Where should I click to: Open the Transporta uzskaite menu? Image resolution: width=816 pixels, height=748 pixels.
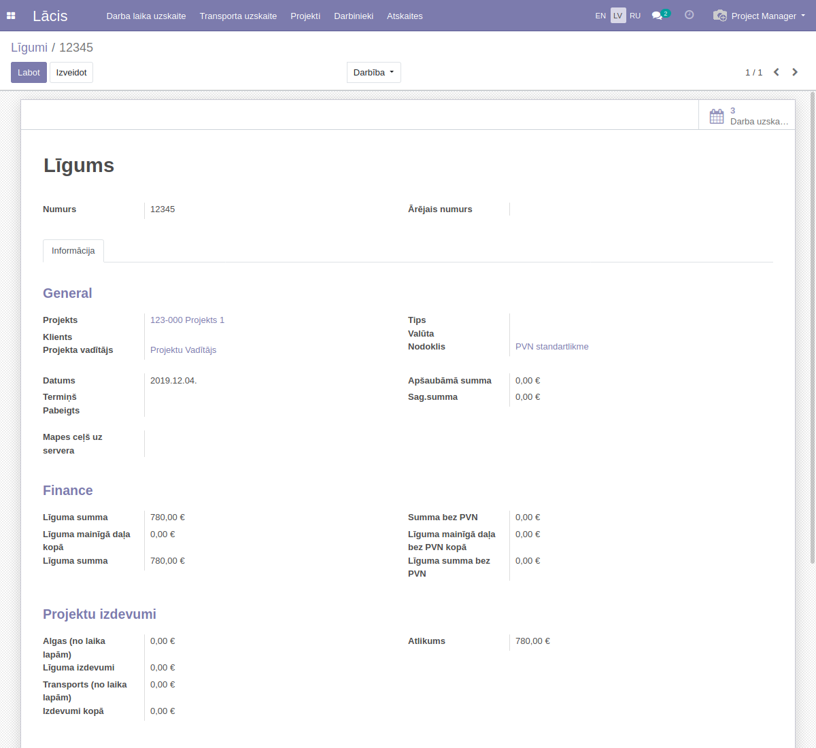click(238, 16)
